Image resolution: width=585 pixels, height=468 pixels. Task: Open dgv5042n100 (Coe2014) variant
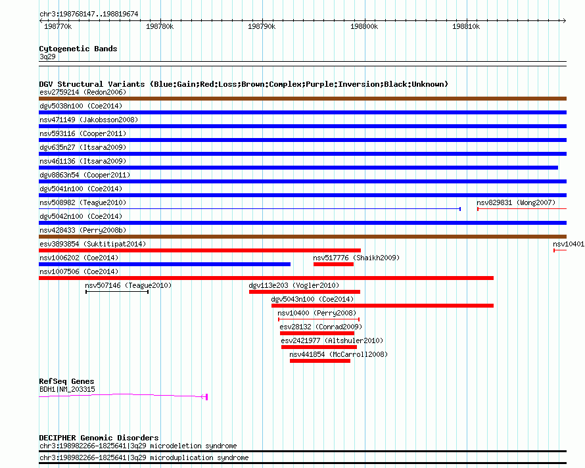(302, 223)
